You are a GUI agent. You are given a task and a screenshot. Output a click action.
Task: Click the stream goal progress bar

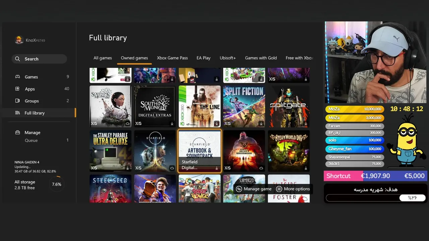376,198
